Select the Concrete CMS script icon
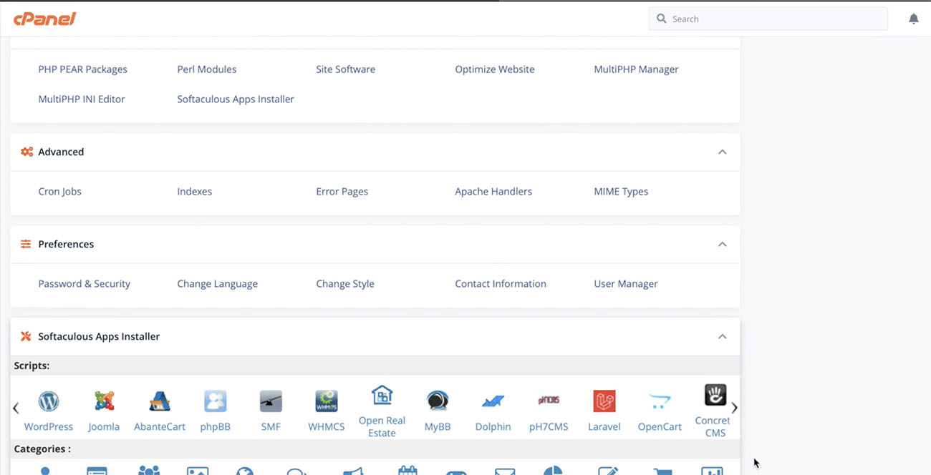The height and width of the screenshot is (475, 931). click(715, 395)
